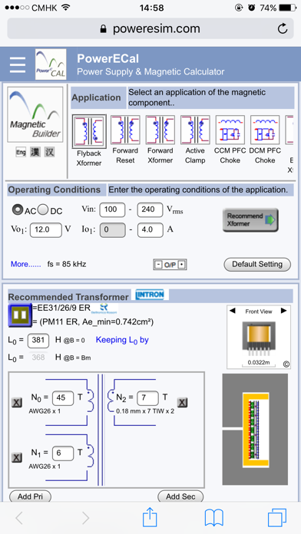
Task: Switch language to Eng
Action: click(21, 152)
